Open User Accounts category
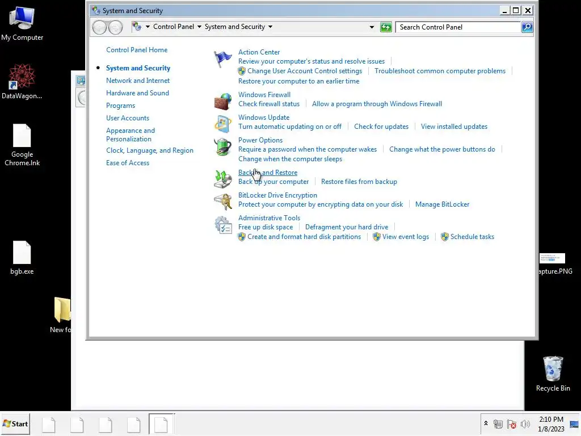 (128, 118)
